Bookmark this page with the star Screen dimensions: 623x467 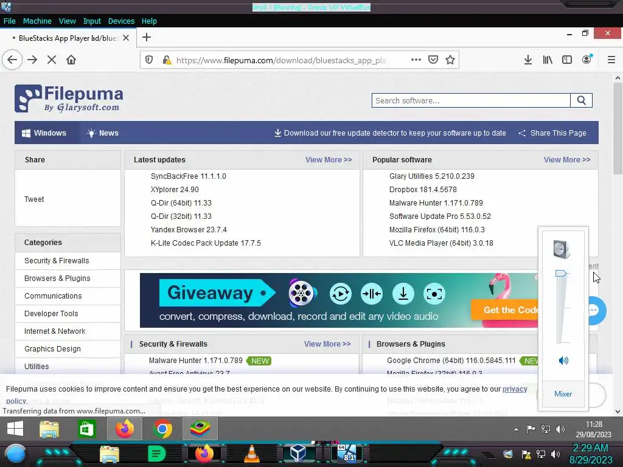coord(450,60)
